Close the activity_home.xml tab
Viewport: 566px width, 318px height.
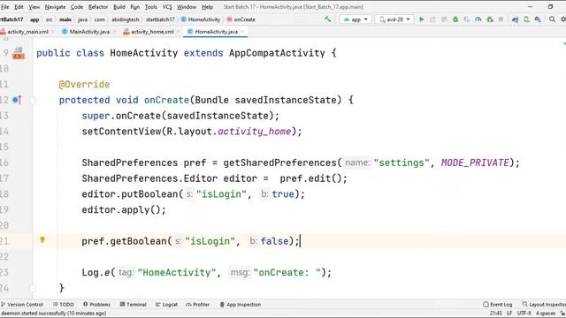pyautogui.click(x=179, y=32)
